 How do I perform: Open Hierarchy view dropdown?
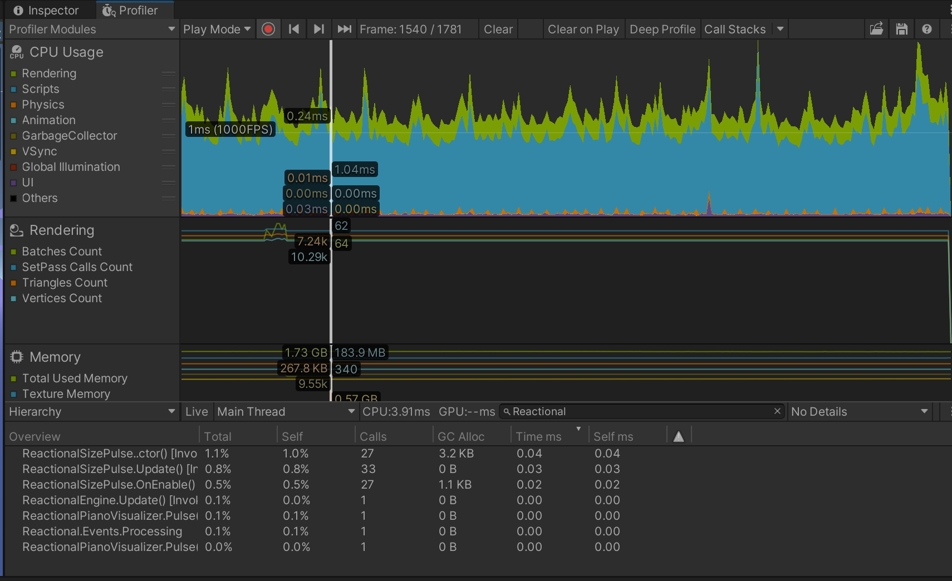click(x=92, y=412)
